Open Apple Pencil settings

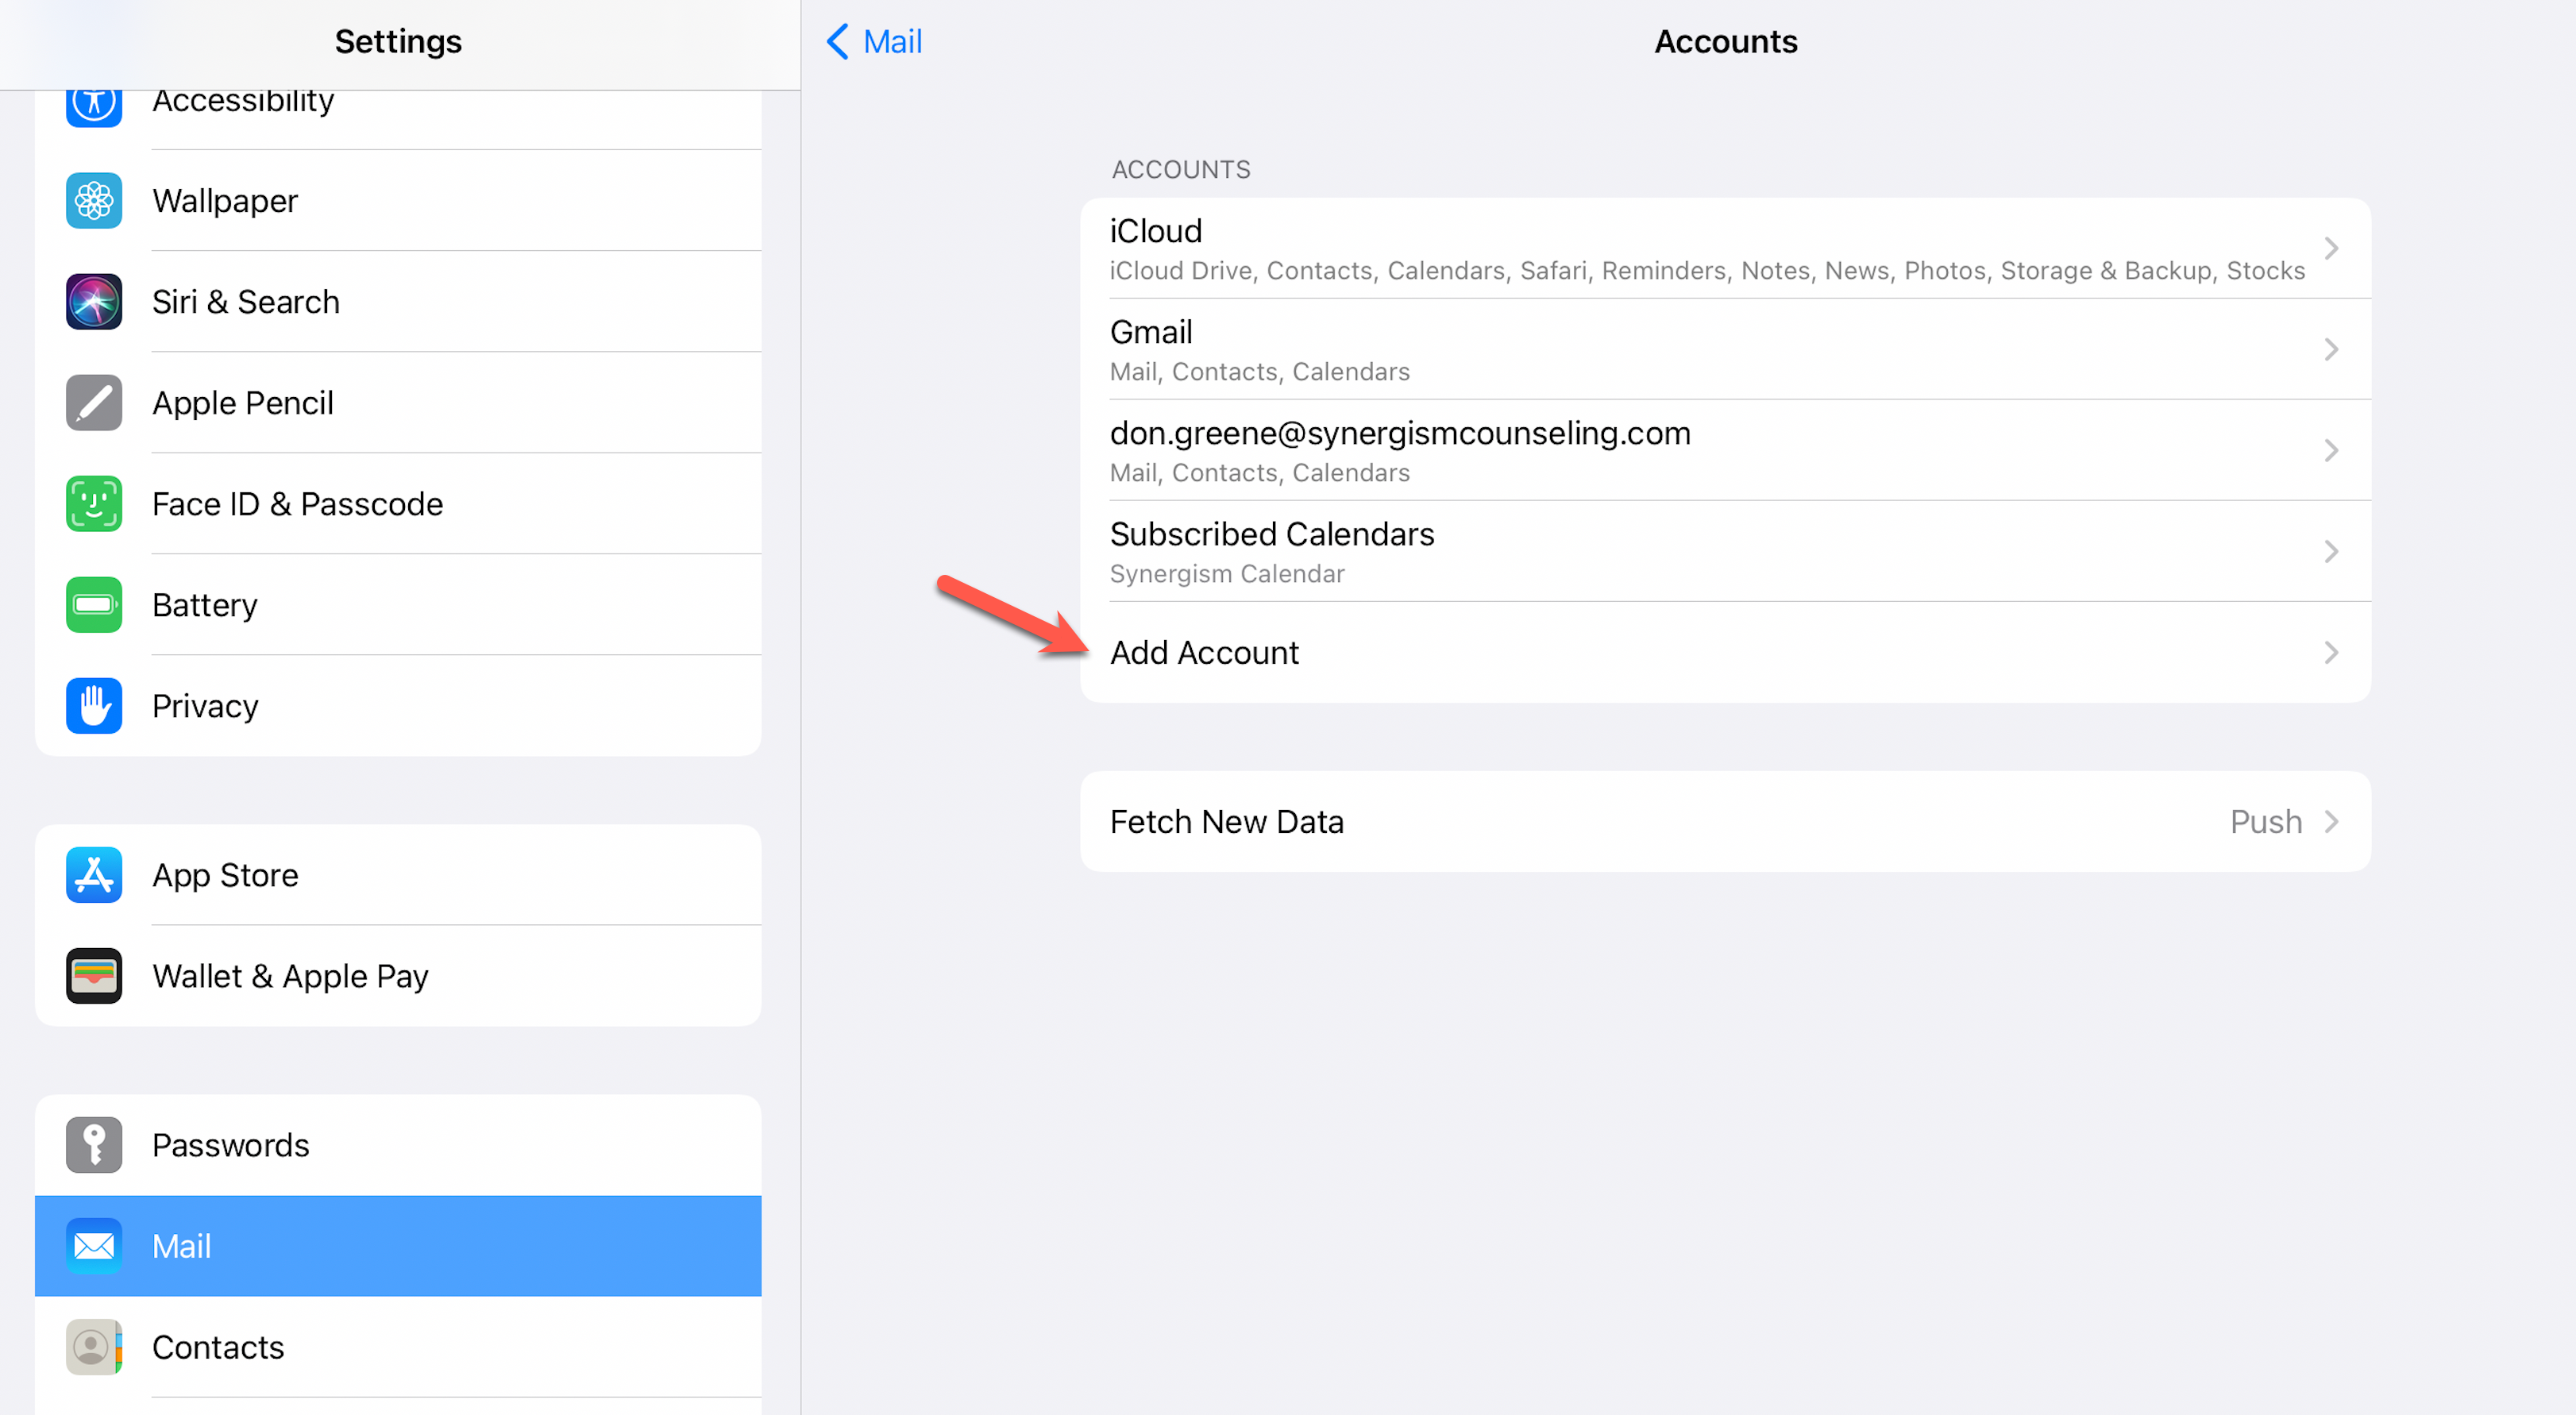pyautogui.click(x=398, y=403)
